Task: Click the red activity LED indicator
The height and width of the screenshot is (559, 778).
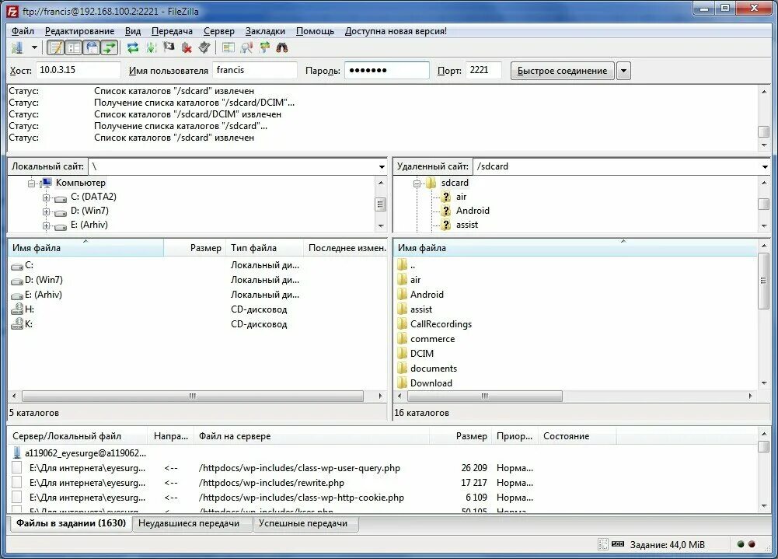Action: [752, 544]
